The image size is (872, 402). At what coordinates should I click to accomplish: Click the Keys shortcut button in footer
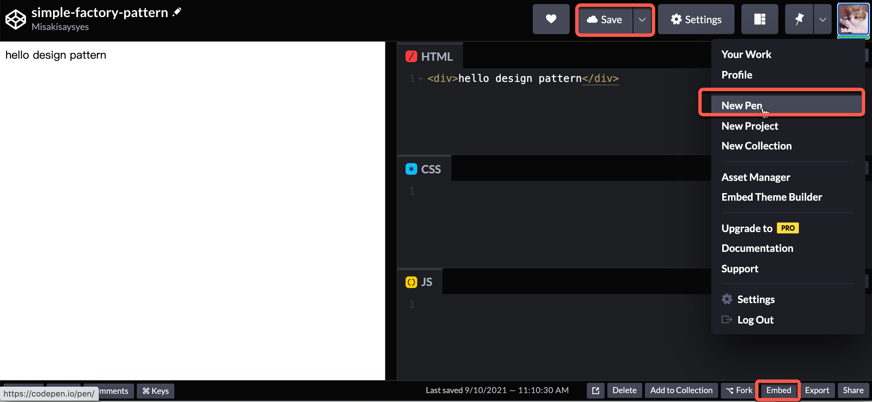click(156, 391)
